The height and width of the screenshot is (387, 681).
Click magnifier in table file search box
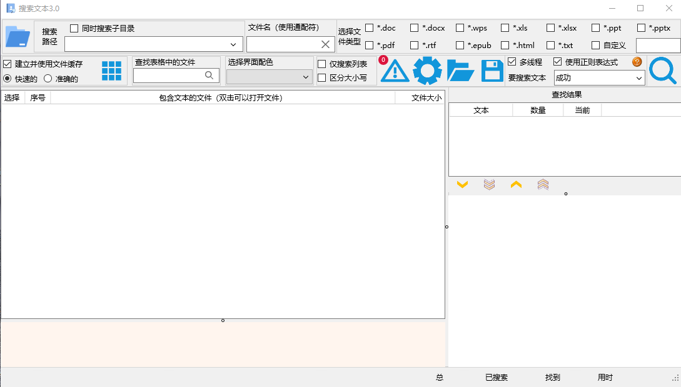point(209,76)
